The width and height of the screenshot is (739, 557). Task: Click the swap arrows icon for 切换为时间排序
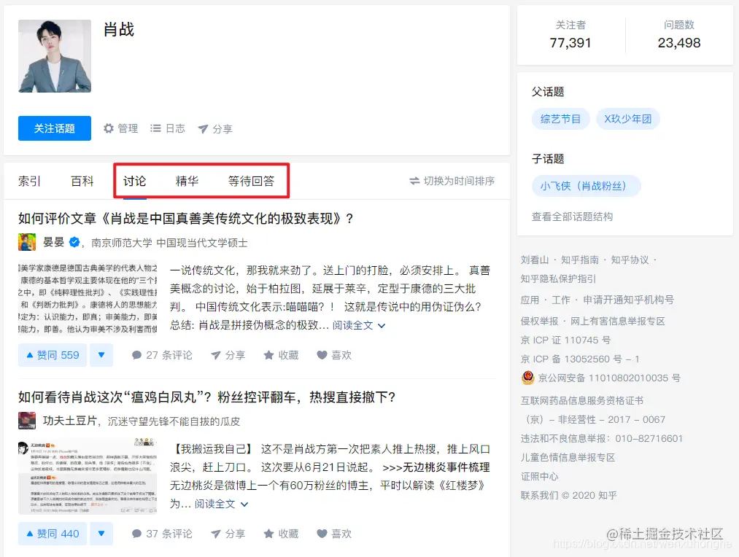414,181
